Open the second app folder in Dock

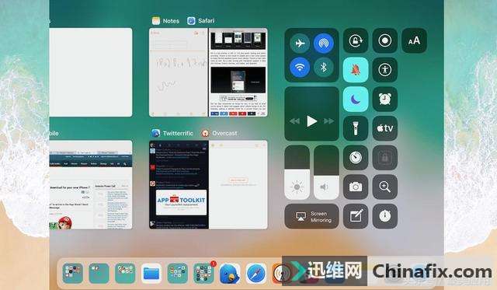click(x=99, y=273)
